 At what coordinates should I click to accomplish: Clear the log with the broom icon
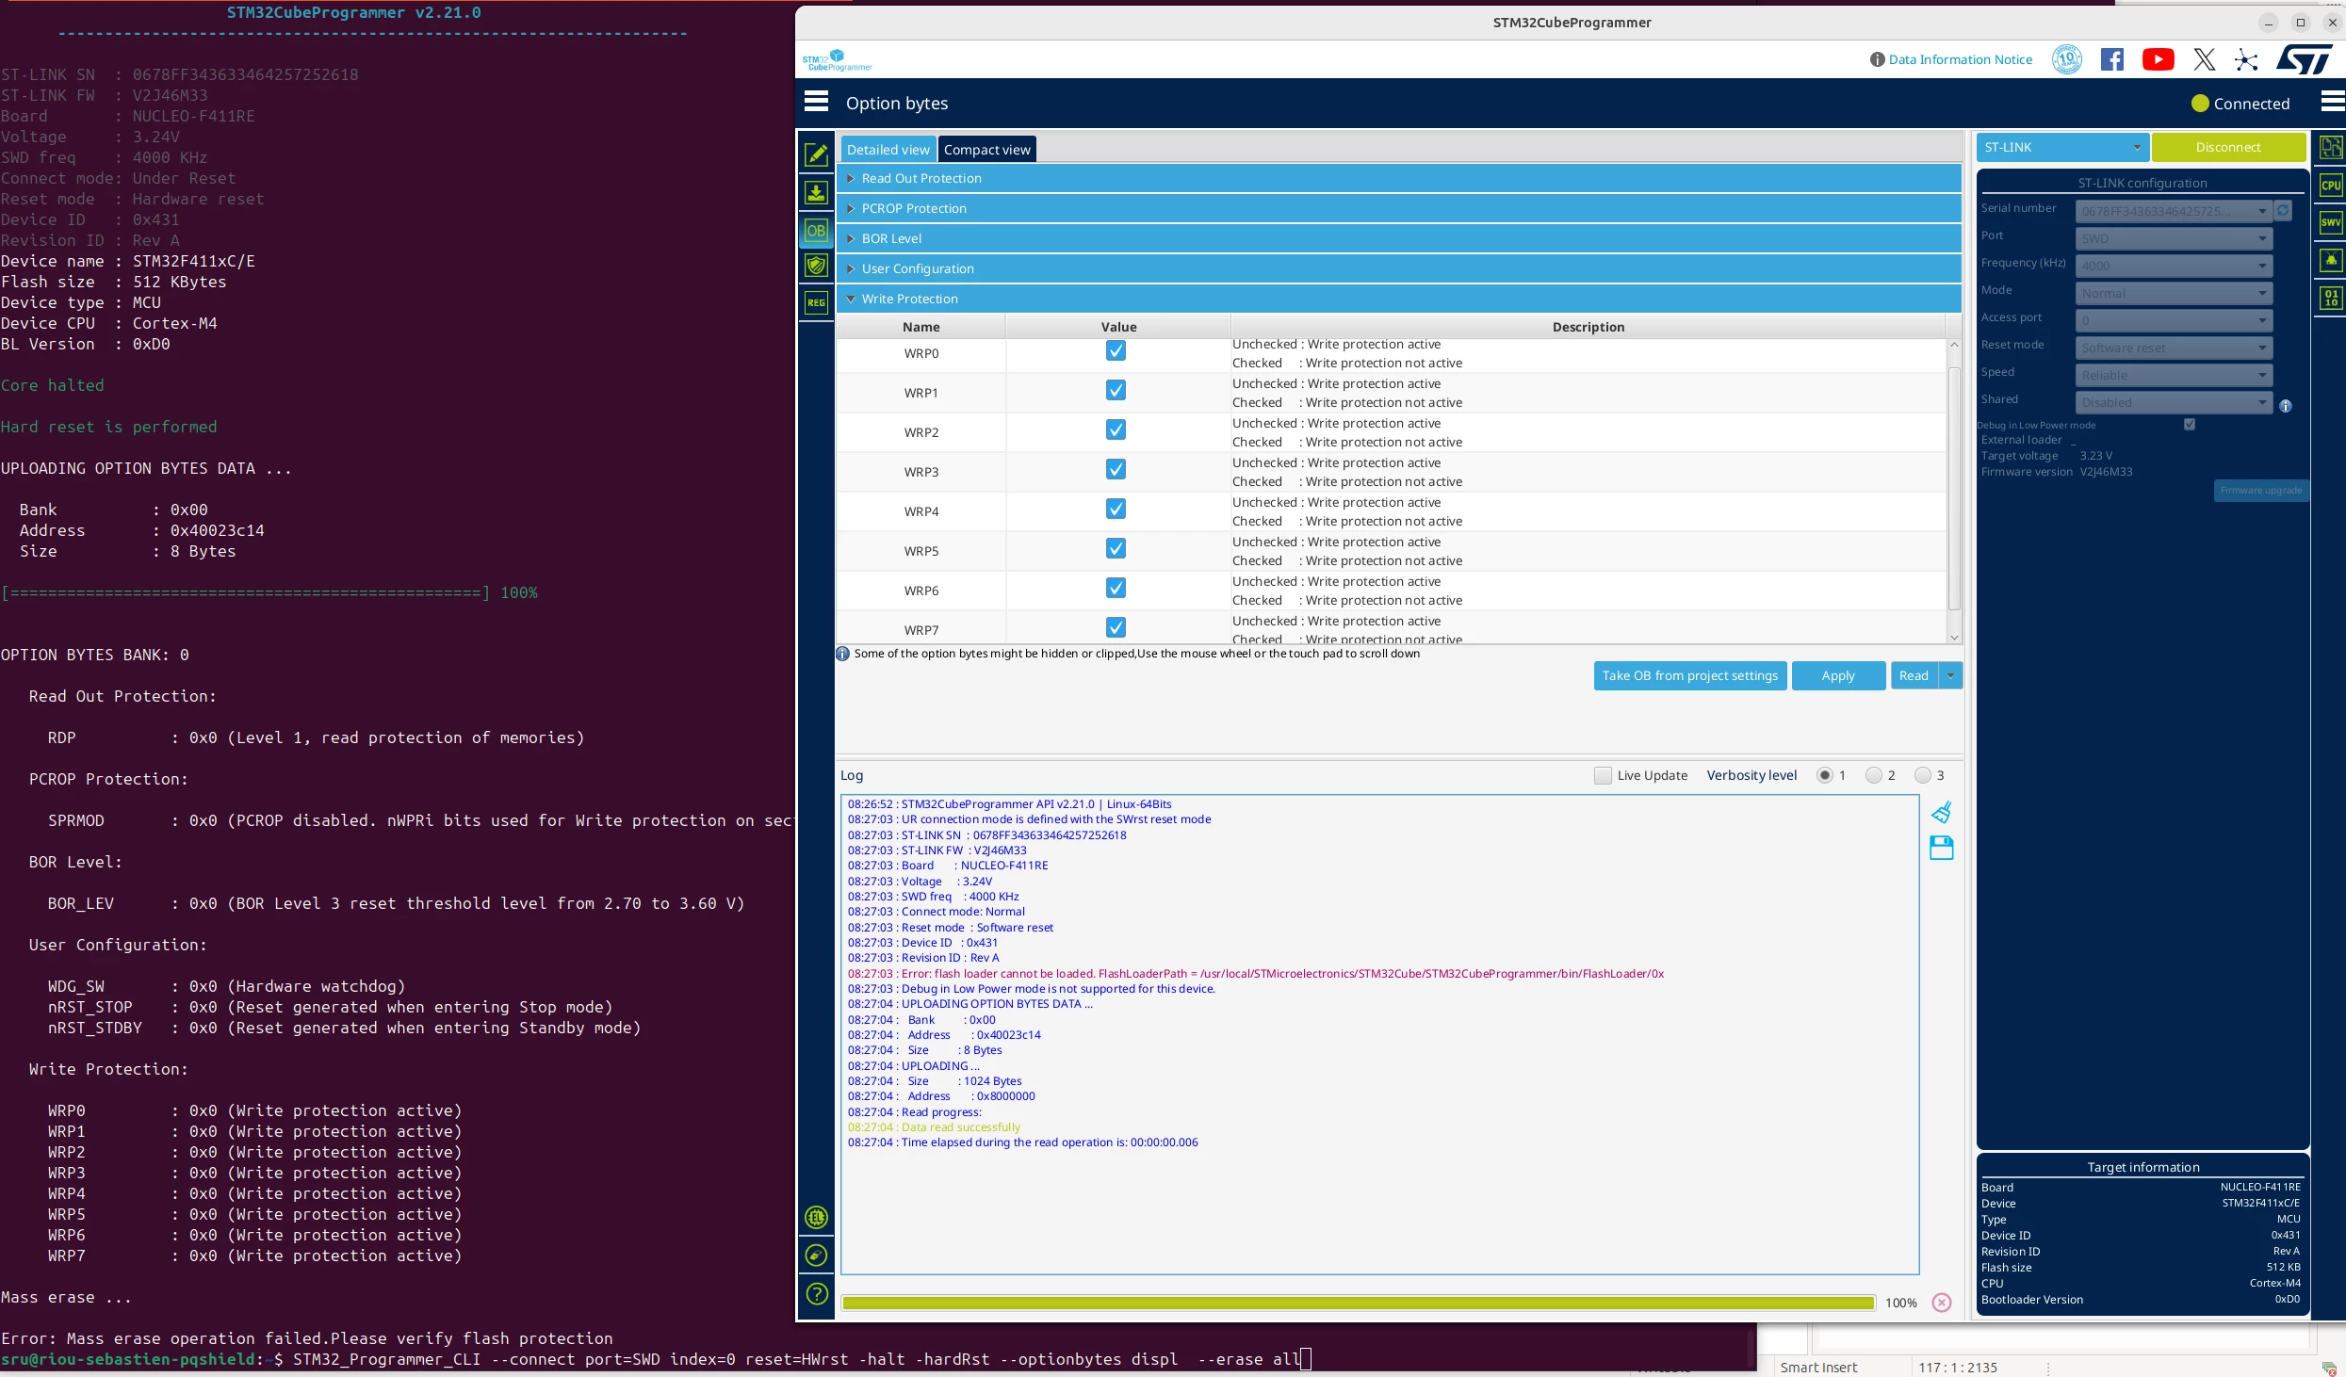point(1942,812)
